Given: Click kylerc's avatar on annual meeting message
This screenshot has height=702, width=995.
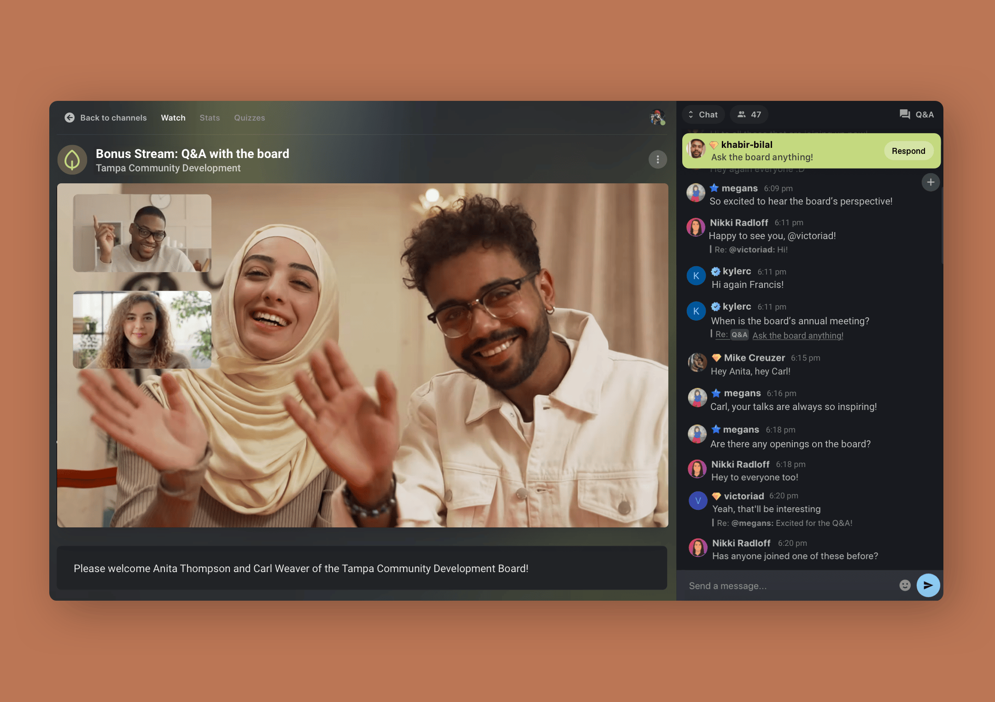Looking at the screenshot, I should [696, 311].
